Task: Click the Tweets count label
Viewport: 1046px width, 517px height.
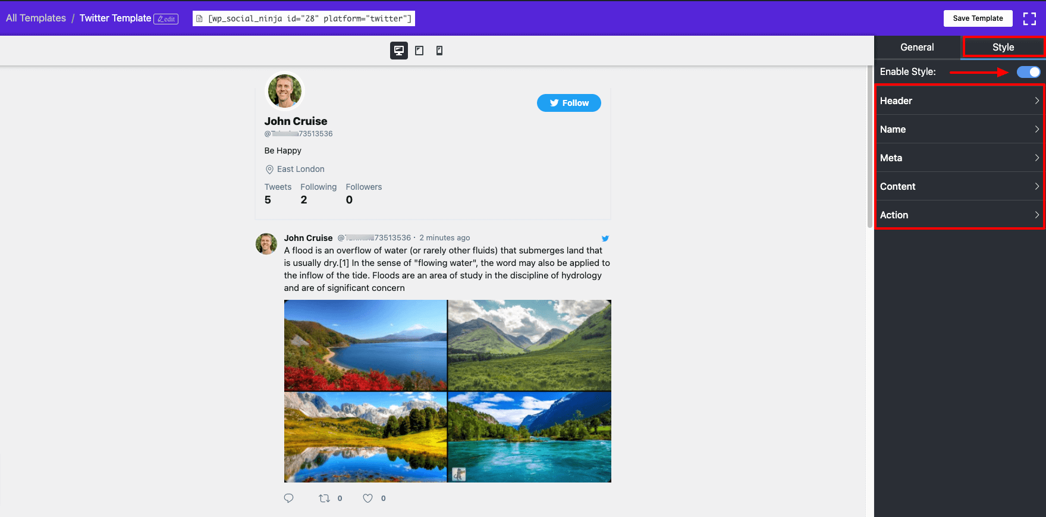Action: [x=278, y=187]
